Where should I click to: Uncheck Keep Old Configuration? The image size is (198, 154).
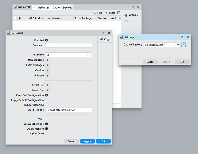(46, 95)
